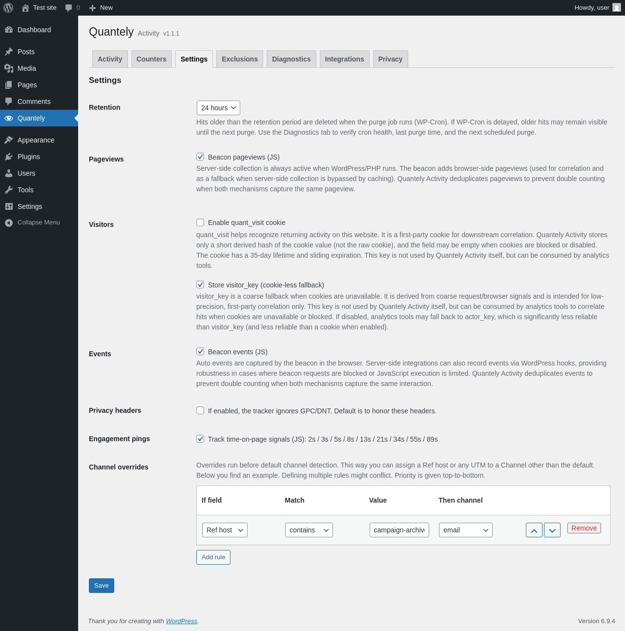
Task: Open the Retention 24 hours dropdown
Action: click(218, 108)
